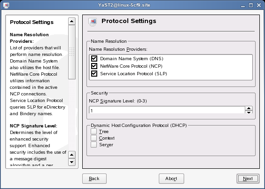This screenshot has width=265, height=189.
Task: Maximize the YaST2 window
Action: click(251, 5)
